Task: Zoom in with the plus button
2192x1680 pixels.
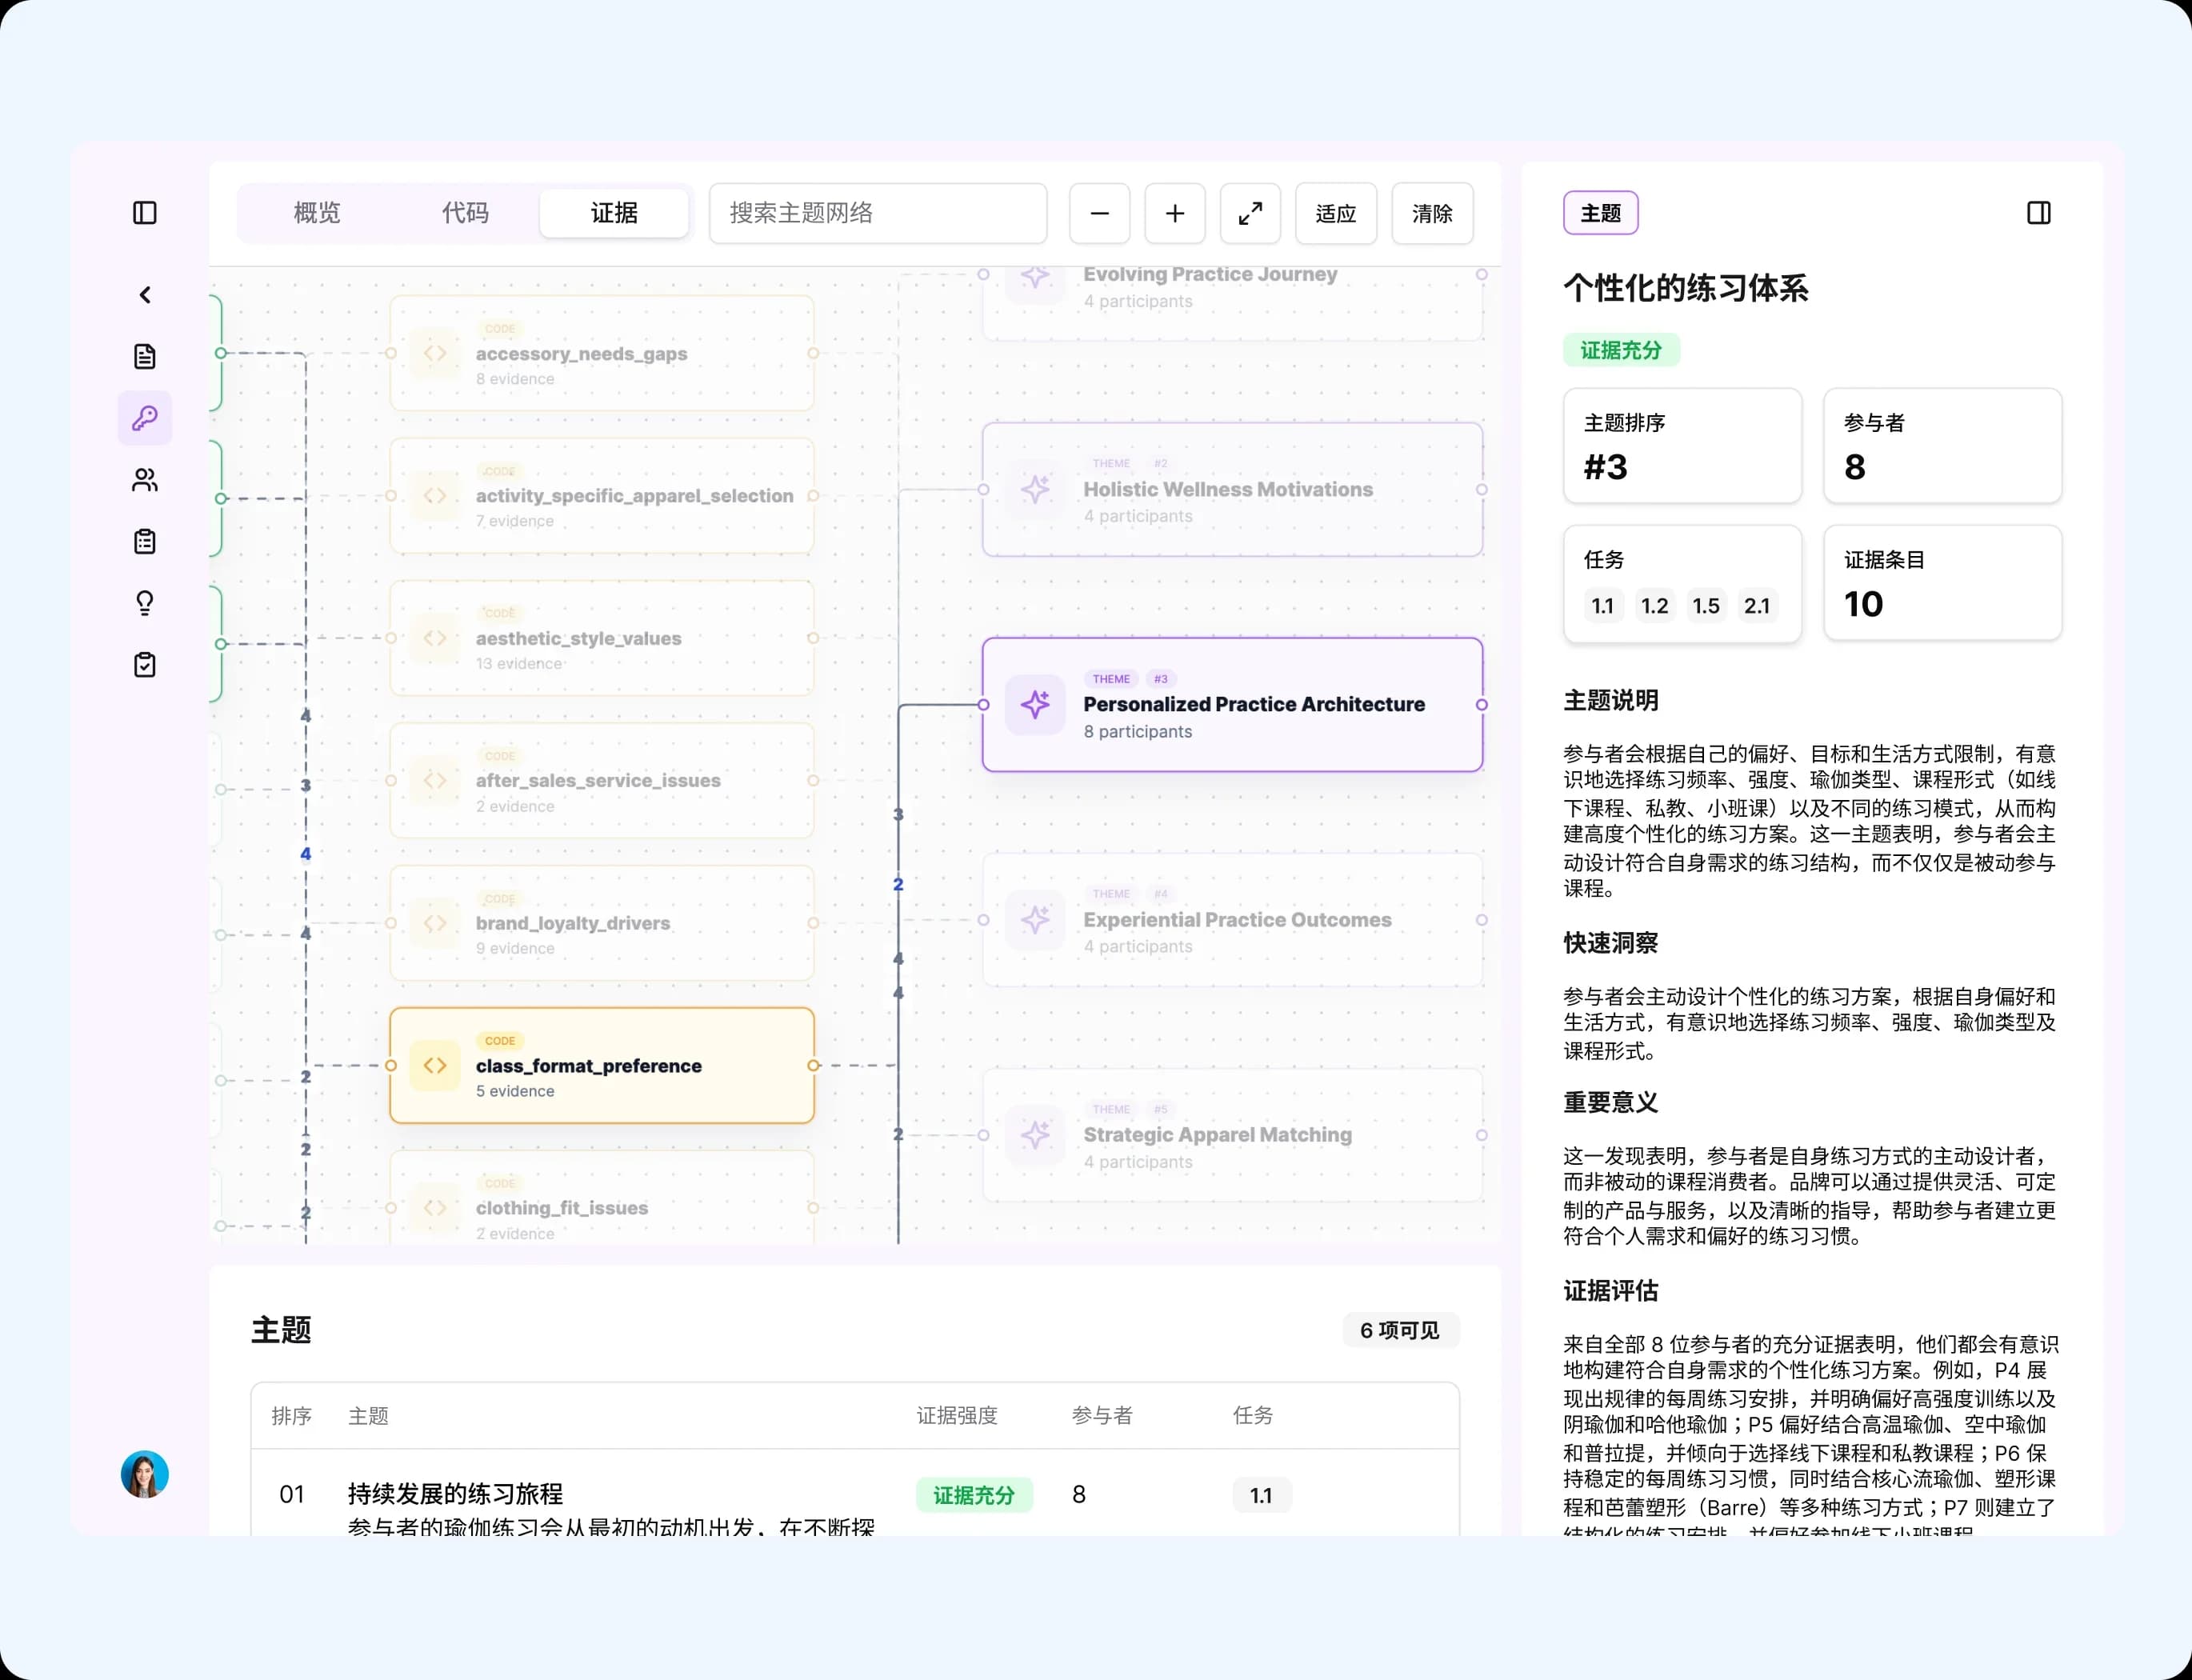Action: pos(1175,213)
